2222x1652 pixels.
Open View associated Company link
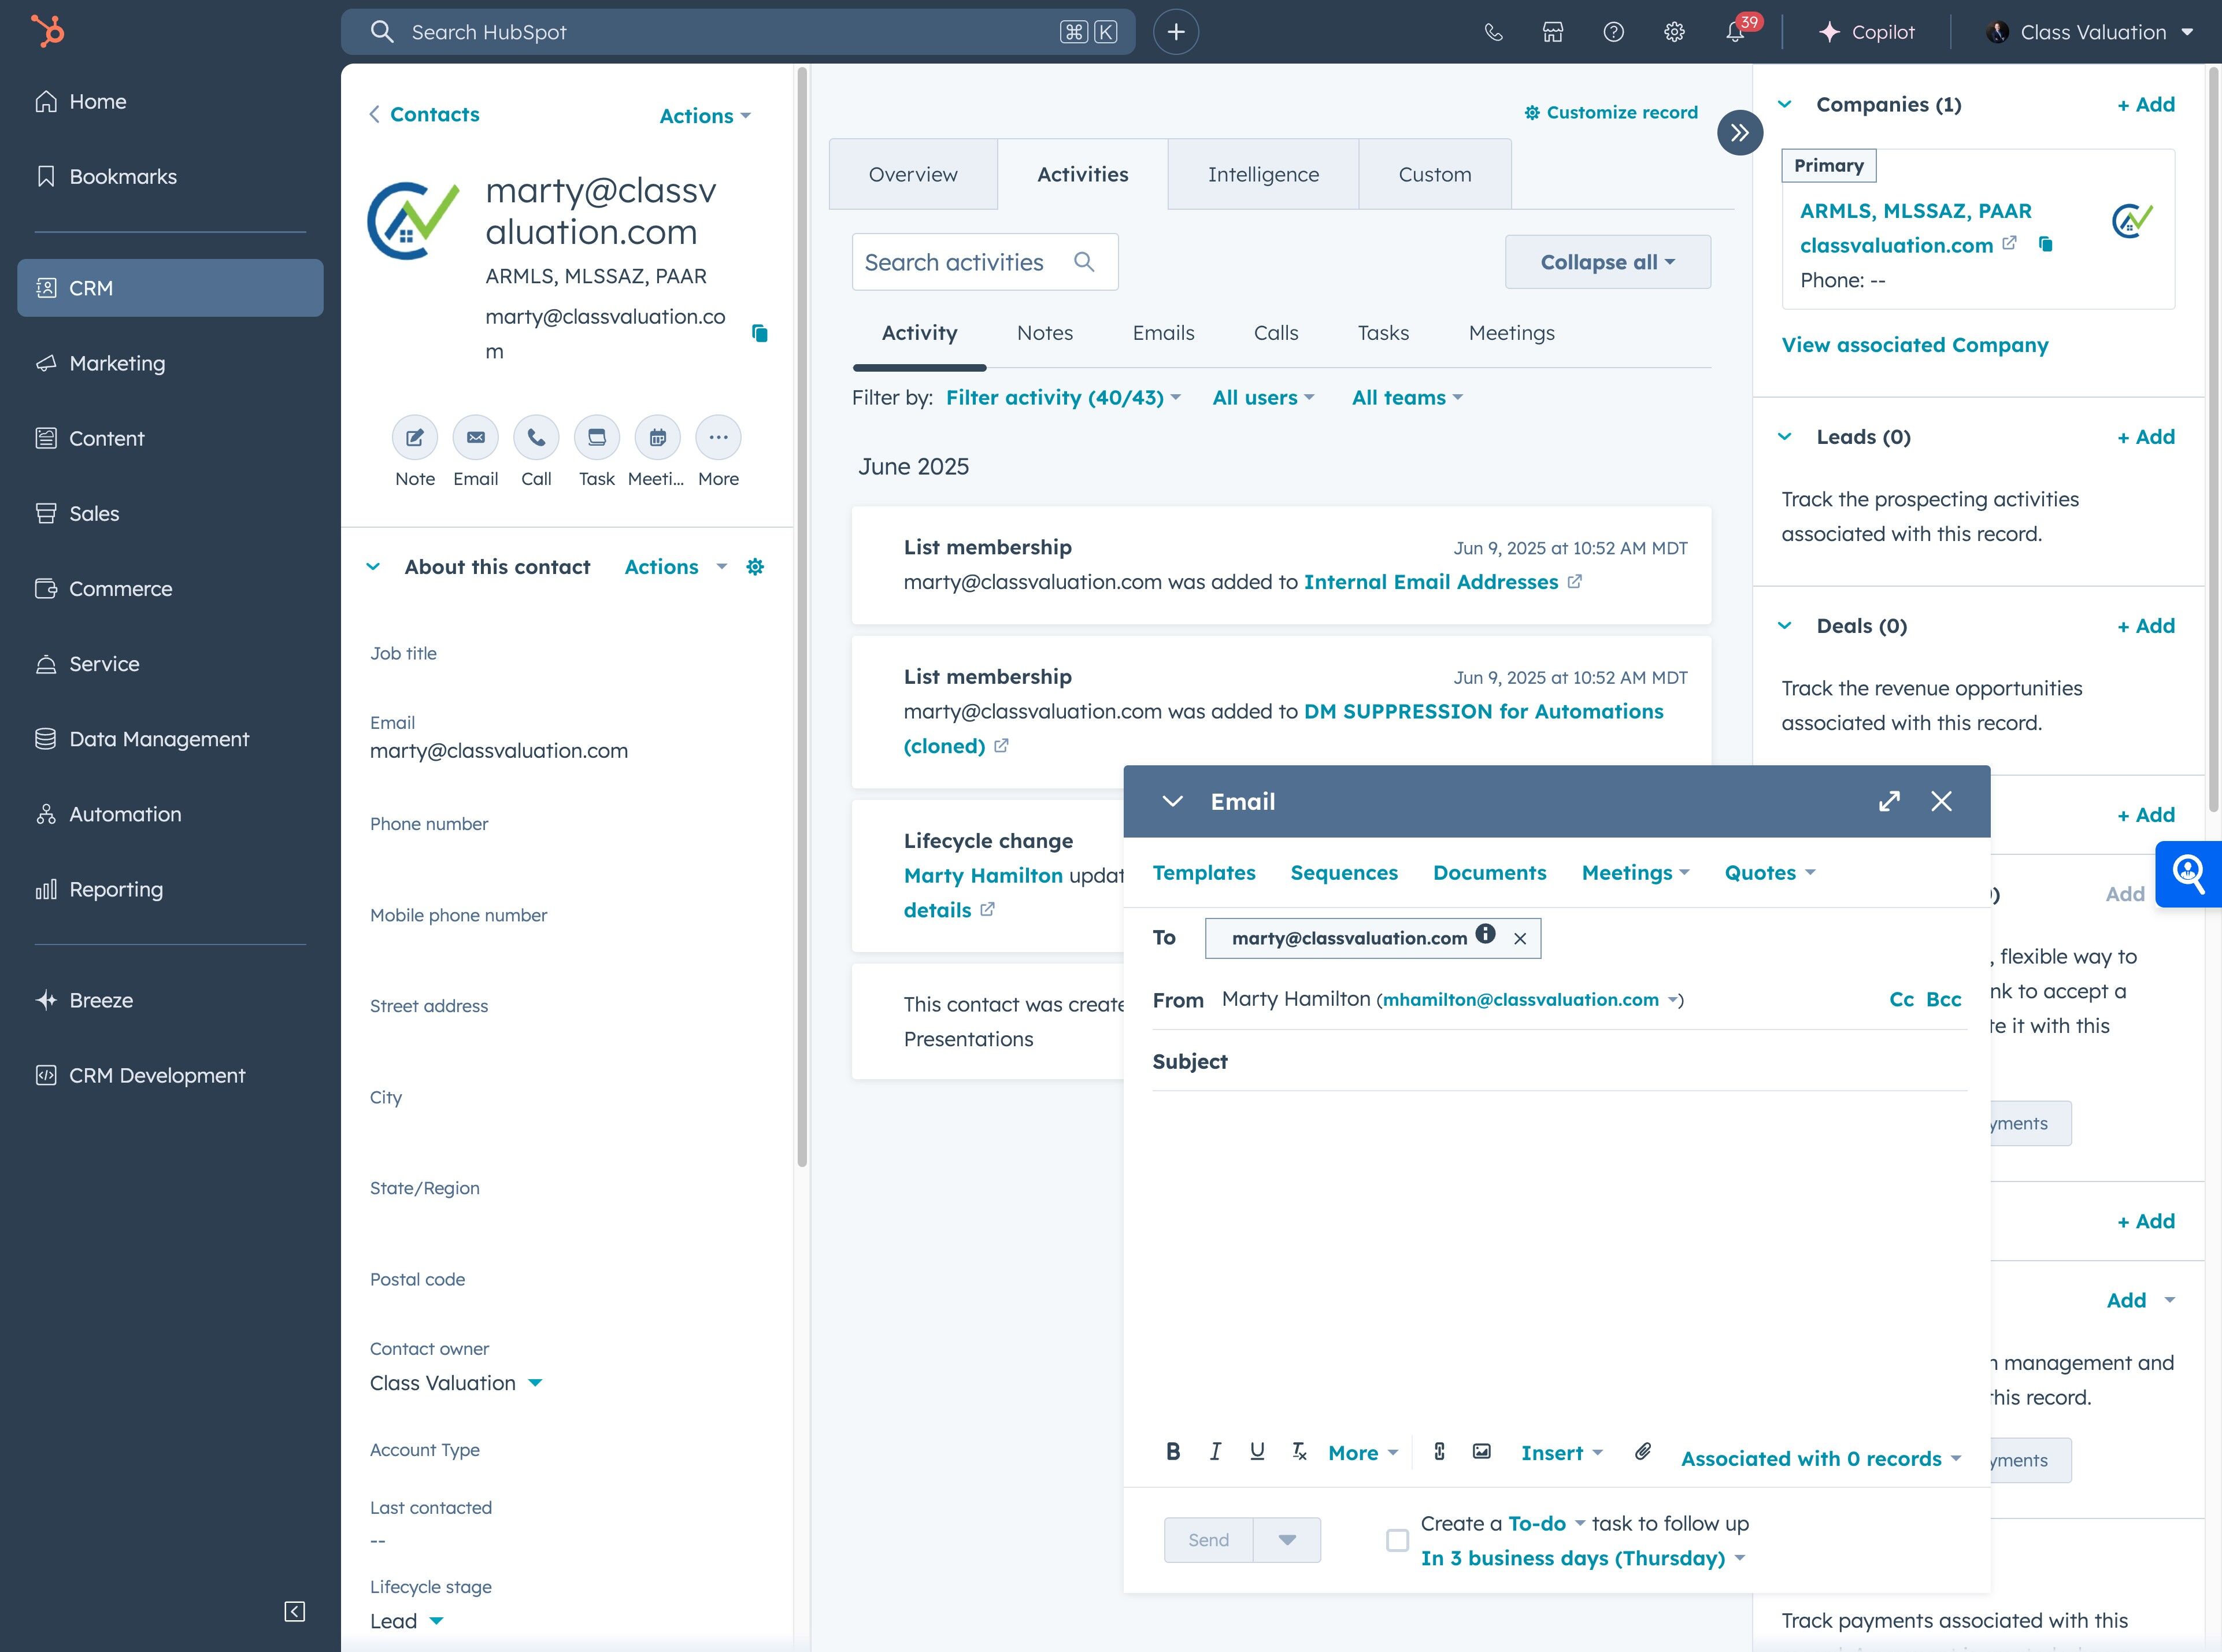(x=1914, y=345)
